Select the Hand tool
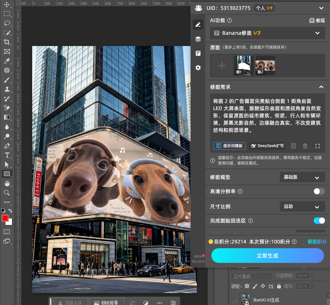 click(7, 183)
